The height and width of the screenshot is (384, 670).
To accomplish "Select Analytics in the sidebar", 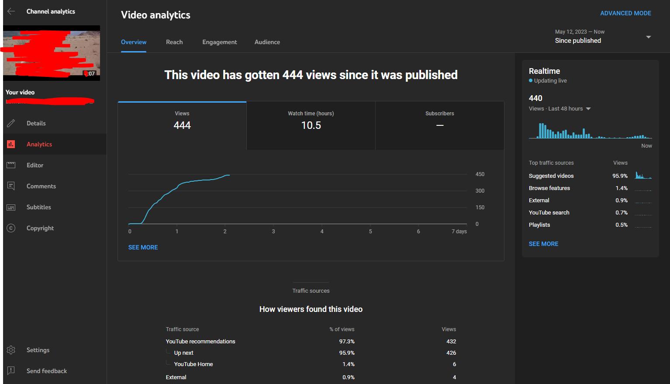I will click(55, 144).
